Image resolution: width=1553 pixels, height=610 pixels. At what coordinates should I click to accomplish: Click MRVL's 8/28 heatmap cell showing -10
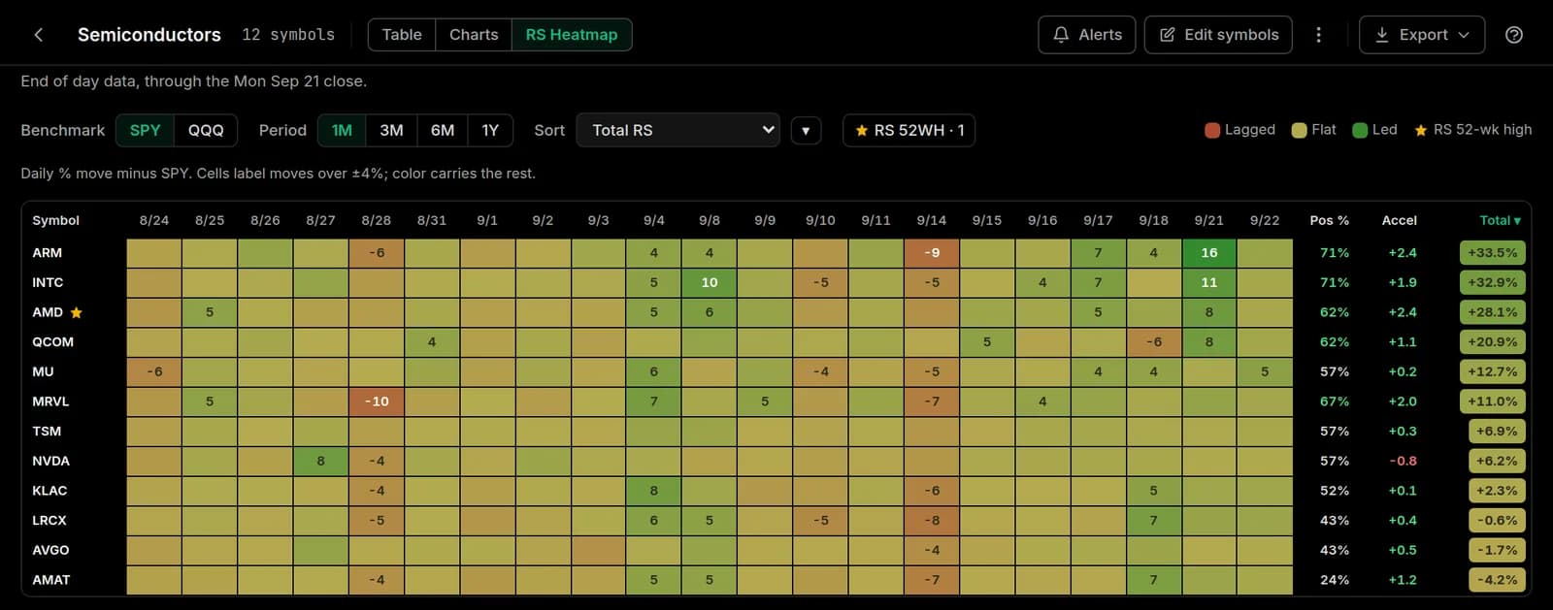pos(377,401)
